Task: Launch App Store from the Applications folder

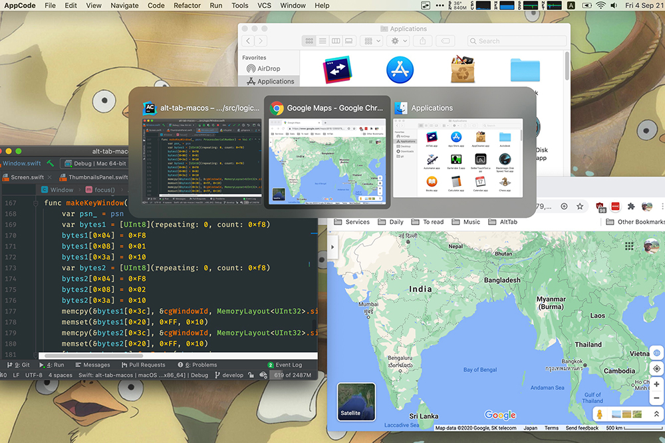Action: (x=400, y=68)
